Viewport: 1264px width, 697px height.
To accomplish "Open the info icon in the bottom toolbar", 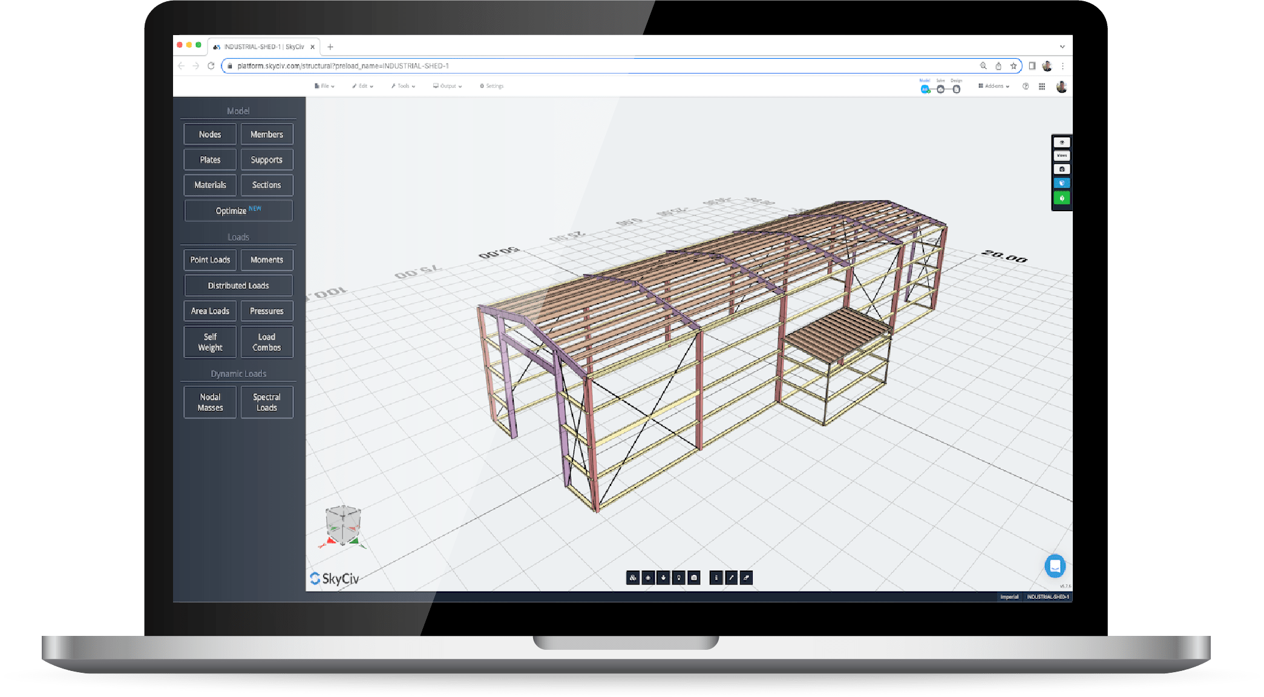I will pyautogui.click(x=716, y=578).
